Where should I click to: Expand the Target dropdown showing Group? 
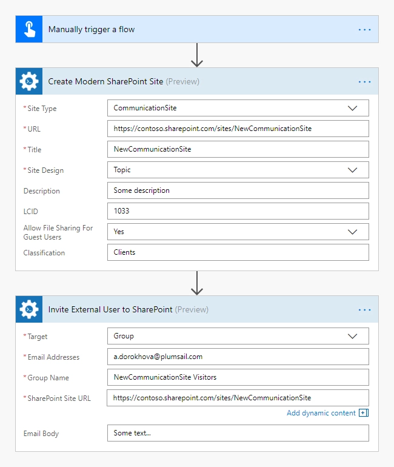238,336
